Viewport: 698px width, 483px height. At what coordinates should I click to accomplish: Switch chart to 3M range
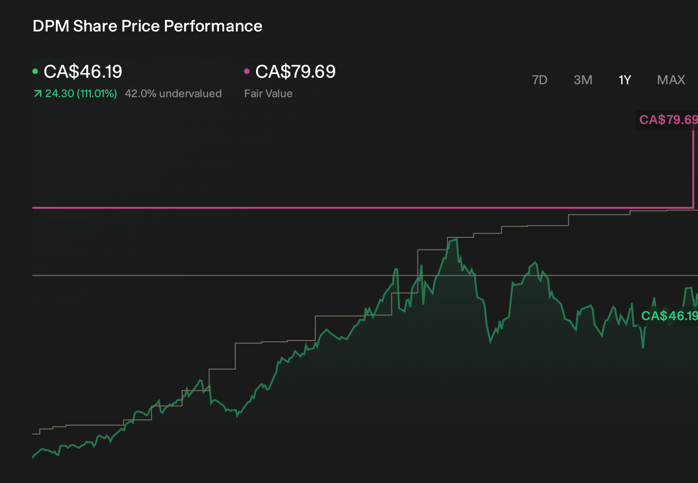click(x=583, y=80)
